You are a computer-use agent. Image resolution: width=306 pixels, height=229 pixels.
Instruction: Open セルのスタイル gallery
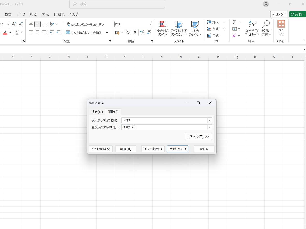(195, 28)
